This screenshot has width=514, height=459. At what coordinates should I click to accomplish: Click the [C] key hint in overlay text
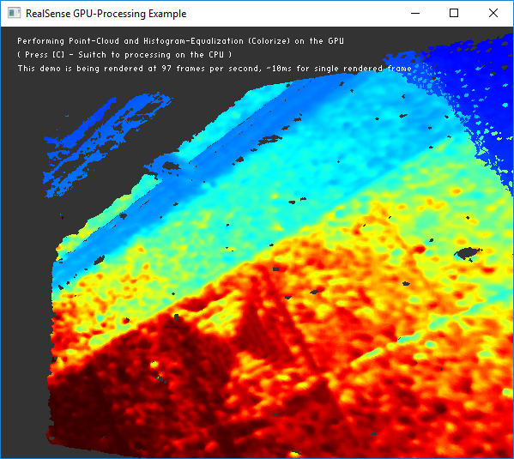coord(58,55)
